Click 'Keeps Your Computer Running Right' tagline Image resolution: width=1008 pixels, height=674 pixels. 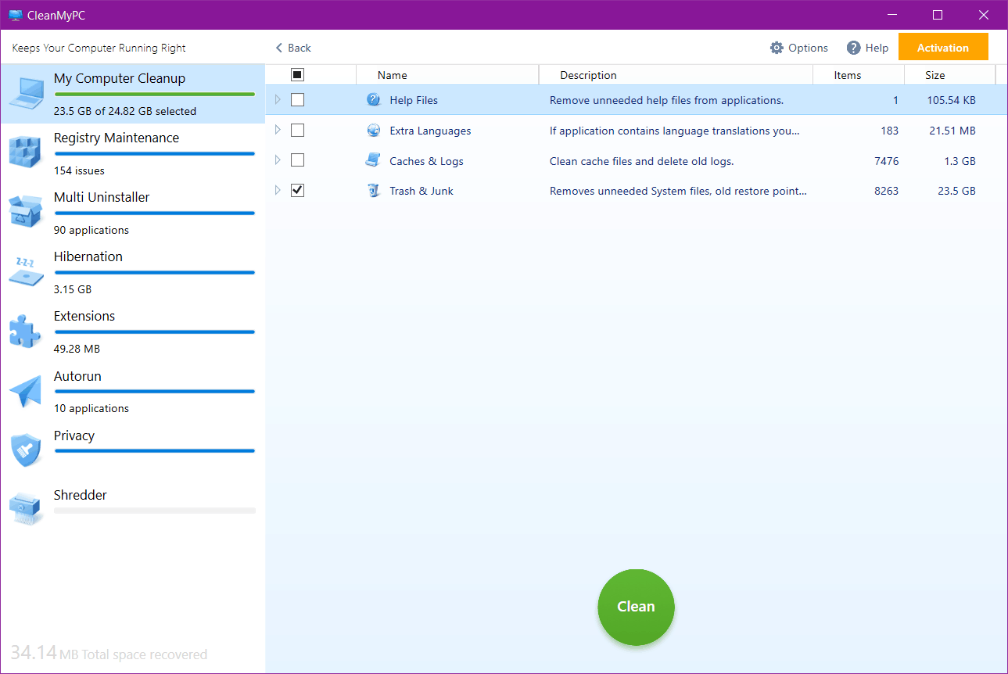coord(99,48)
